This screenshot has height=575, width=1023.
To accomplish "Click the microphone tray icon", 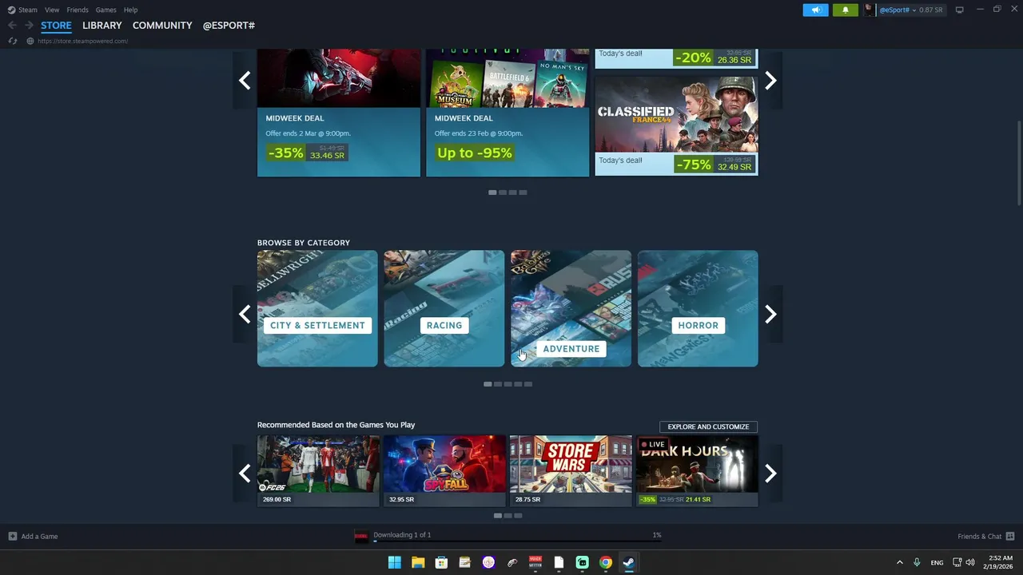I will (917, 562).
